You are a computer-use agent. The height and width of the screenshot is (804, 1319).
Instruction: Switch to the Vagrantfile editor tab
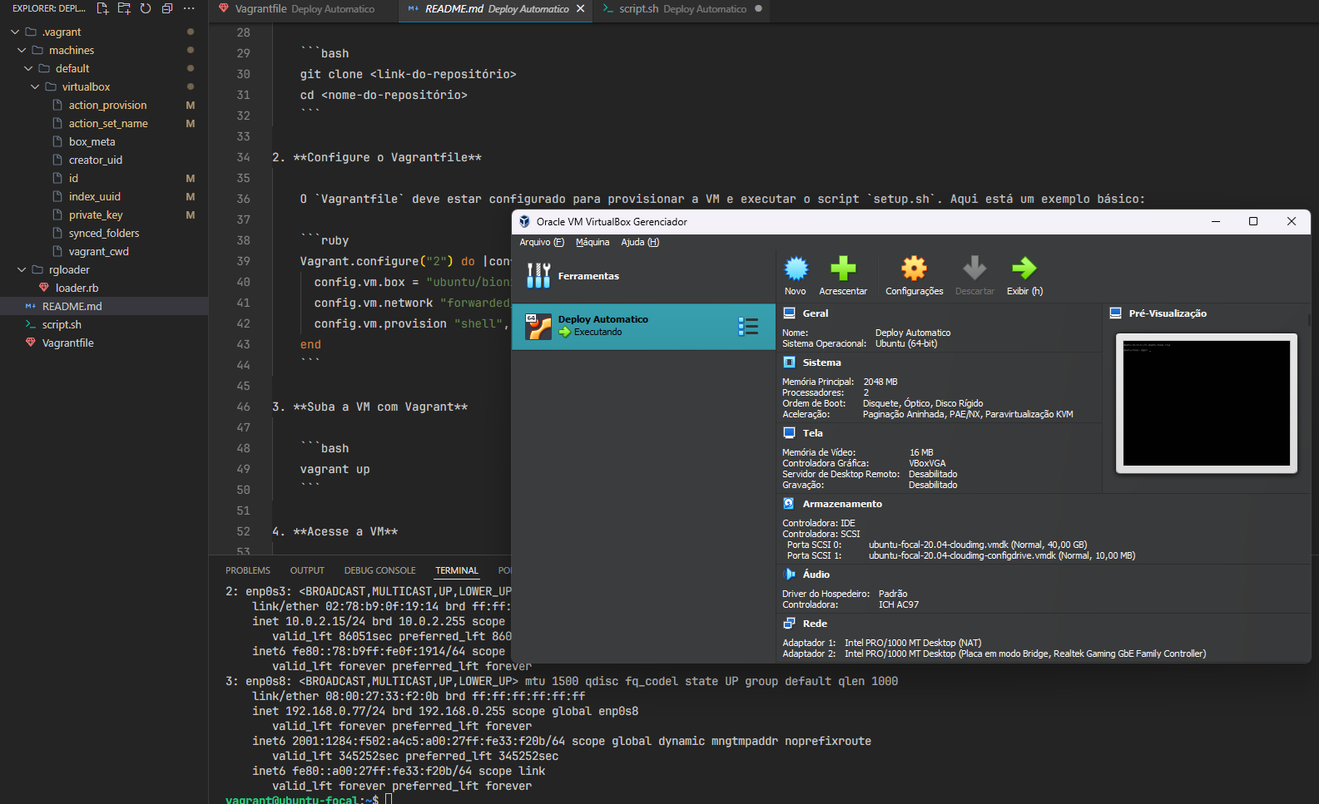tap(304, 9)
